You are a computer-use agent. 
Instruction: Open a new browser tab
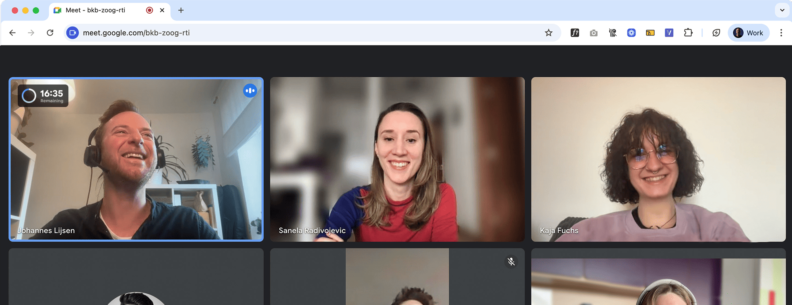point(181,10)
